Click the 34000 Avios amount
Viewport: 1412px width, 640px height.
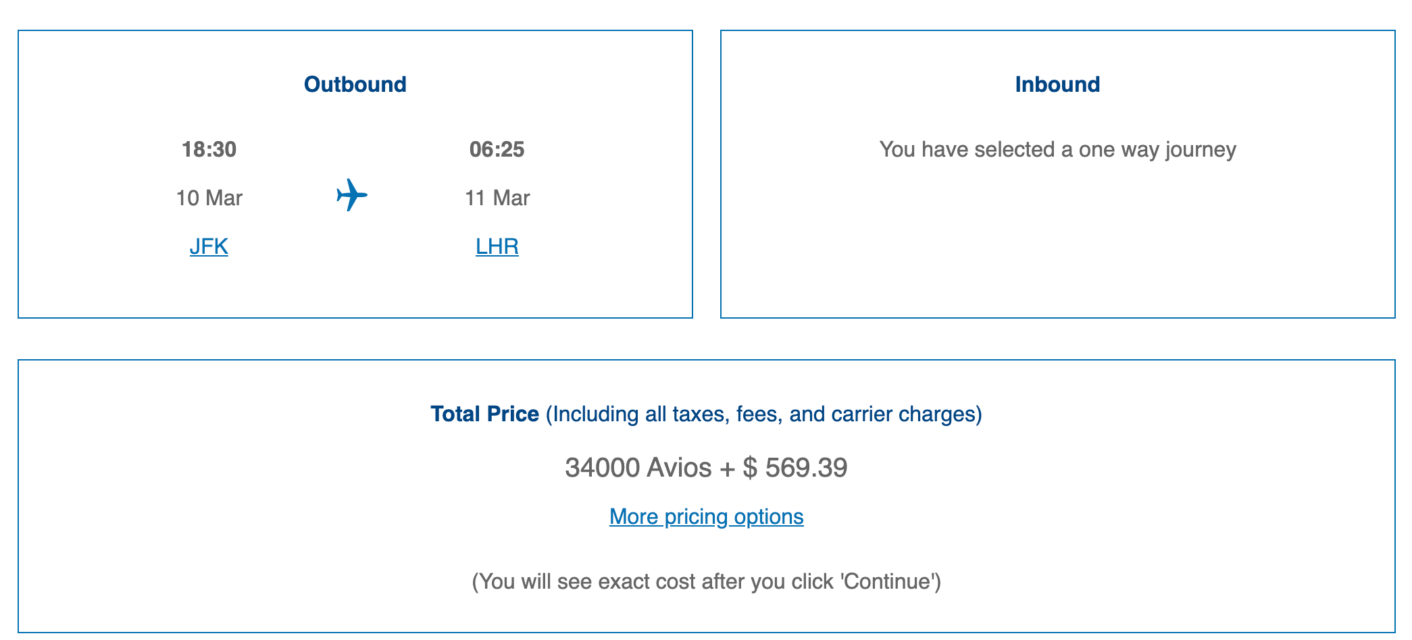pos(602,468)
